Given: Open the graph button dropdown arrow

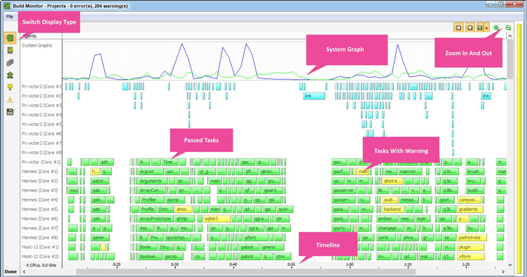Looking at the screenshot, I should (487, 28).
